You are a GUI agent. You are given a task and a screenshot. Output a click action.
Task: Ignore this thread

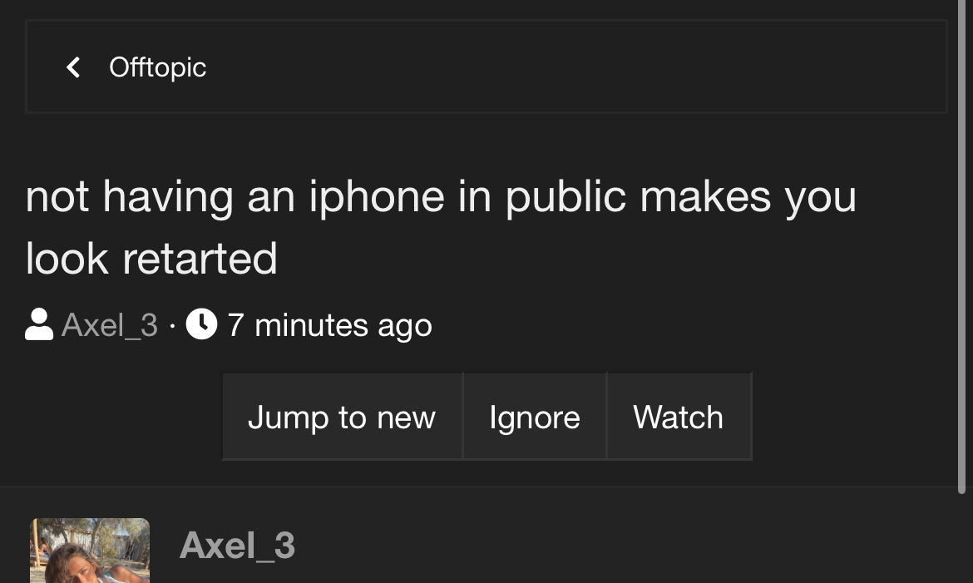[535, 416]
